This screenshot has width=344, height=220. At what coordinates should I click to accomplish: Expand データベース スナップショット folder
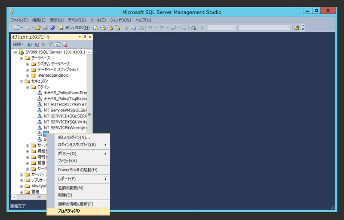coord(28,70)
